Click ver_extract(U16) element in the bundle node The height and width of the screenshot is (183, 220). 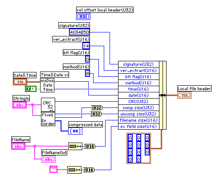coord(139,71)
